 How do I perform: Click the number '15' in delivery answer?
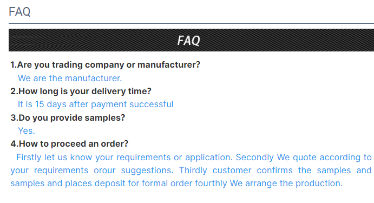40,104
